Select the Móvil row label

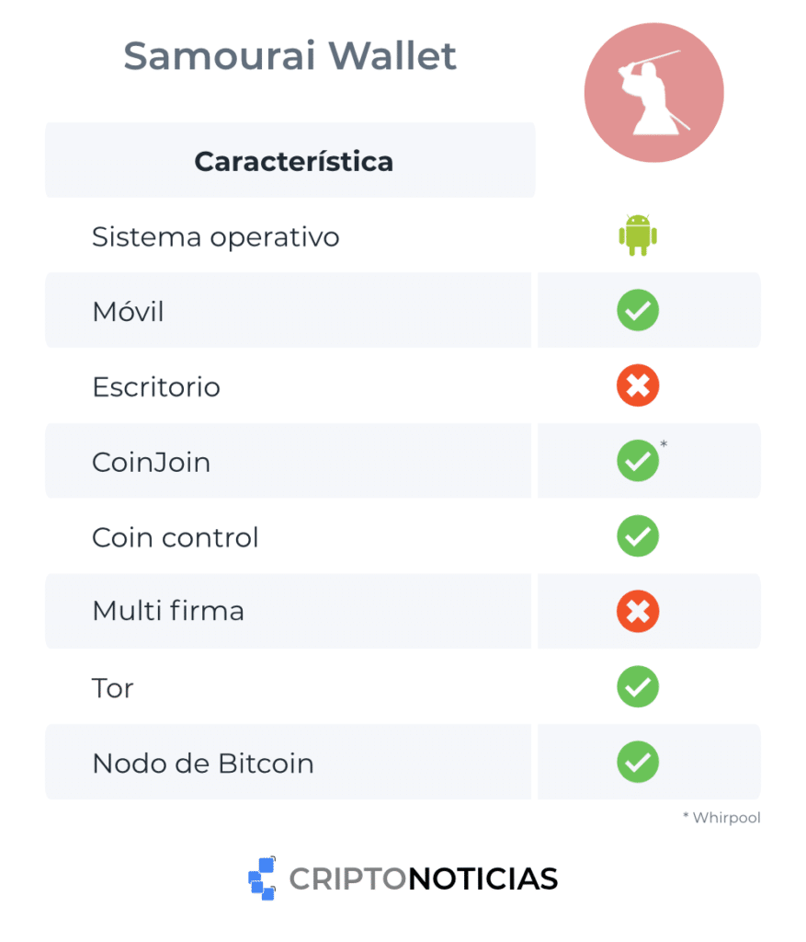[128, 312]
